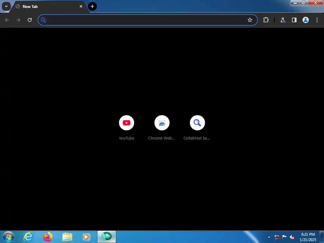
Task: Click the Chrome Web... label
Action: (x=162, y=138)
